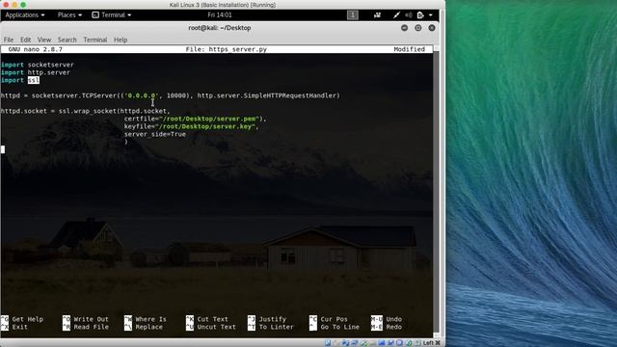Click on 'import http.server' line
The height and width of the screenshot is (347, 617).
(x=36, y=72)
